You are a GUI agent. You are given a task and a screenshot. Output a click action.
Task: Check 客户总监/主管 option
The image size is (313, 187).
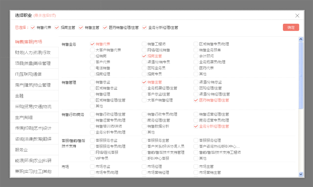pyautogui.click(x=144, y=94)
